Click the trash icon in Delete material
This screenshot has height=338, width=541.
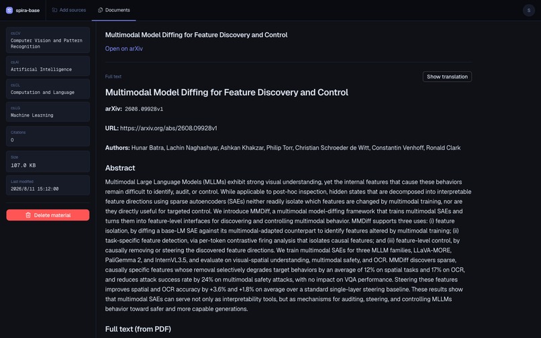[x=28, y=215]
